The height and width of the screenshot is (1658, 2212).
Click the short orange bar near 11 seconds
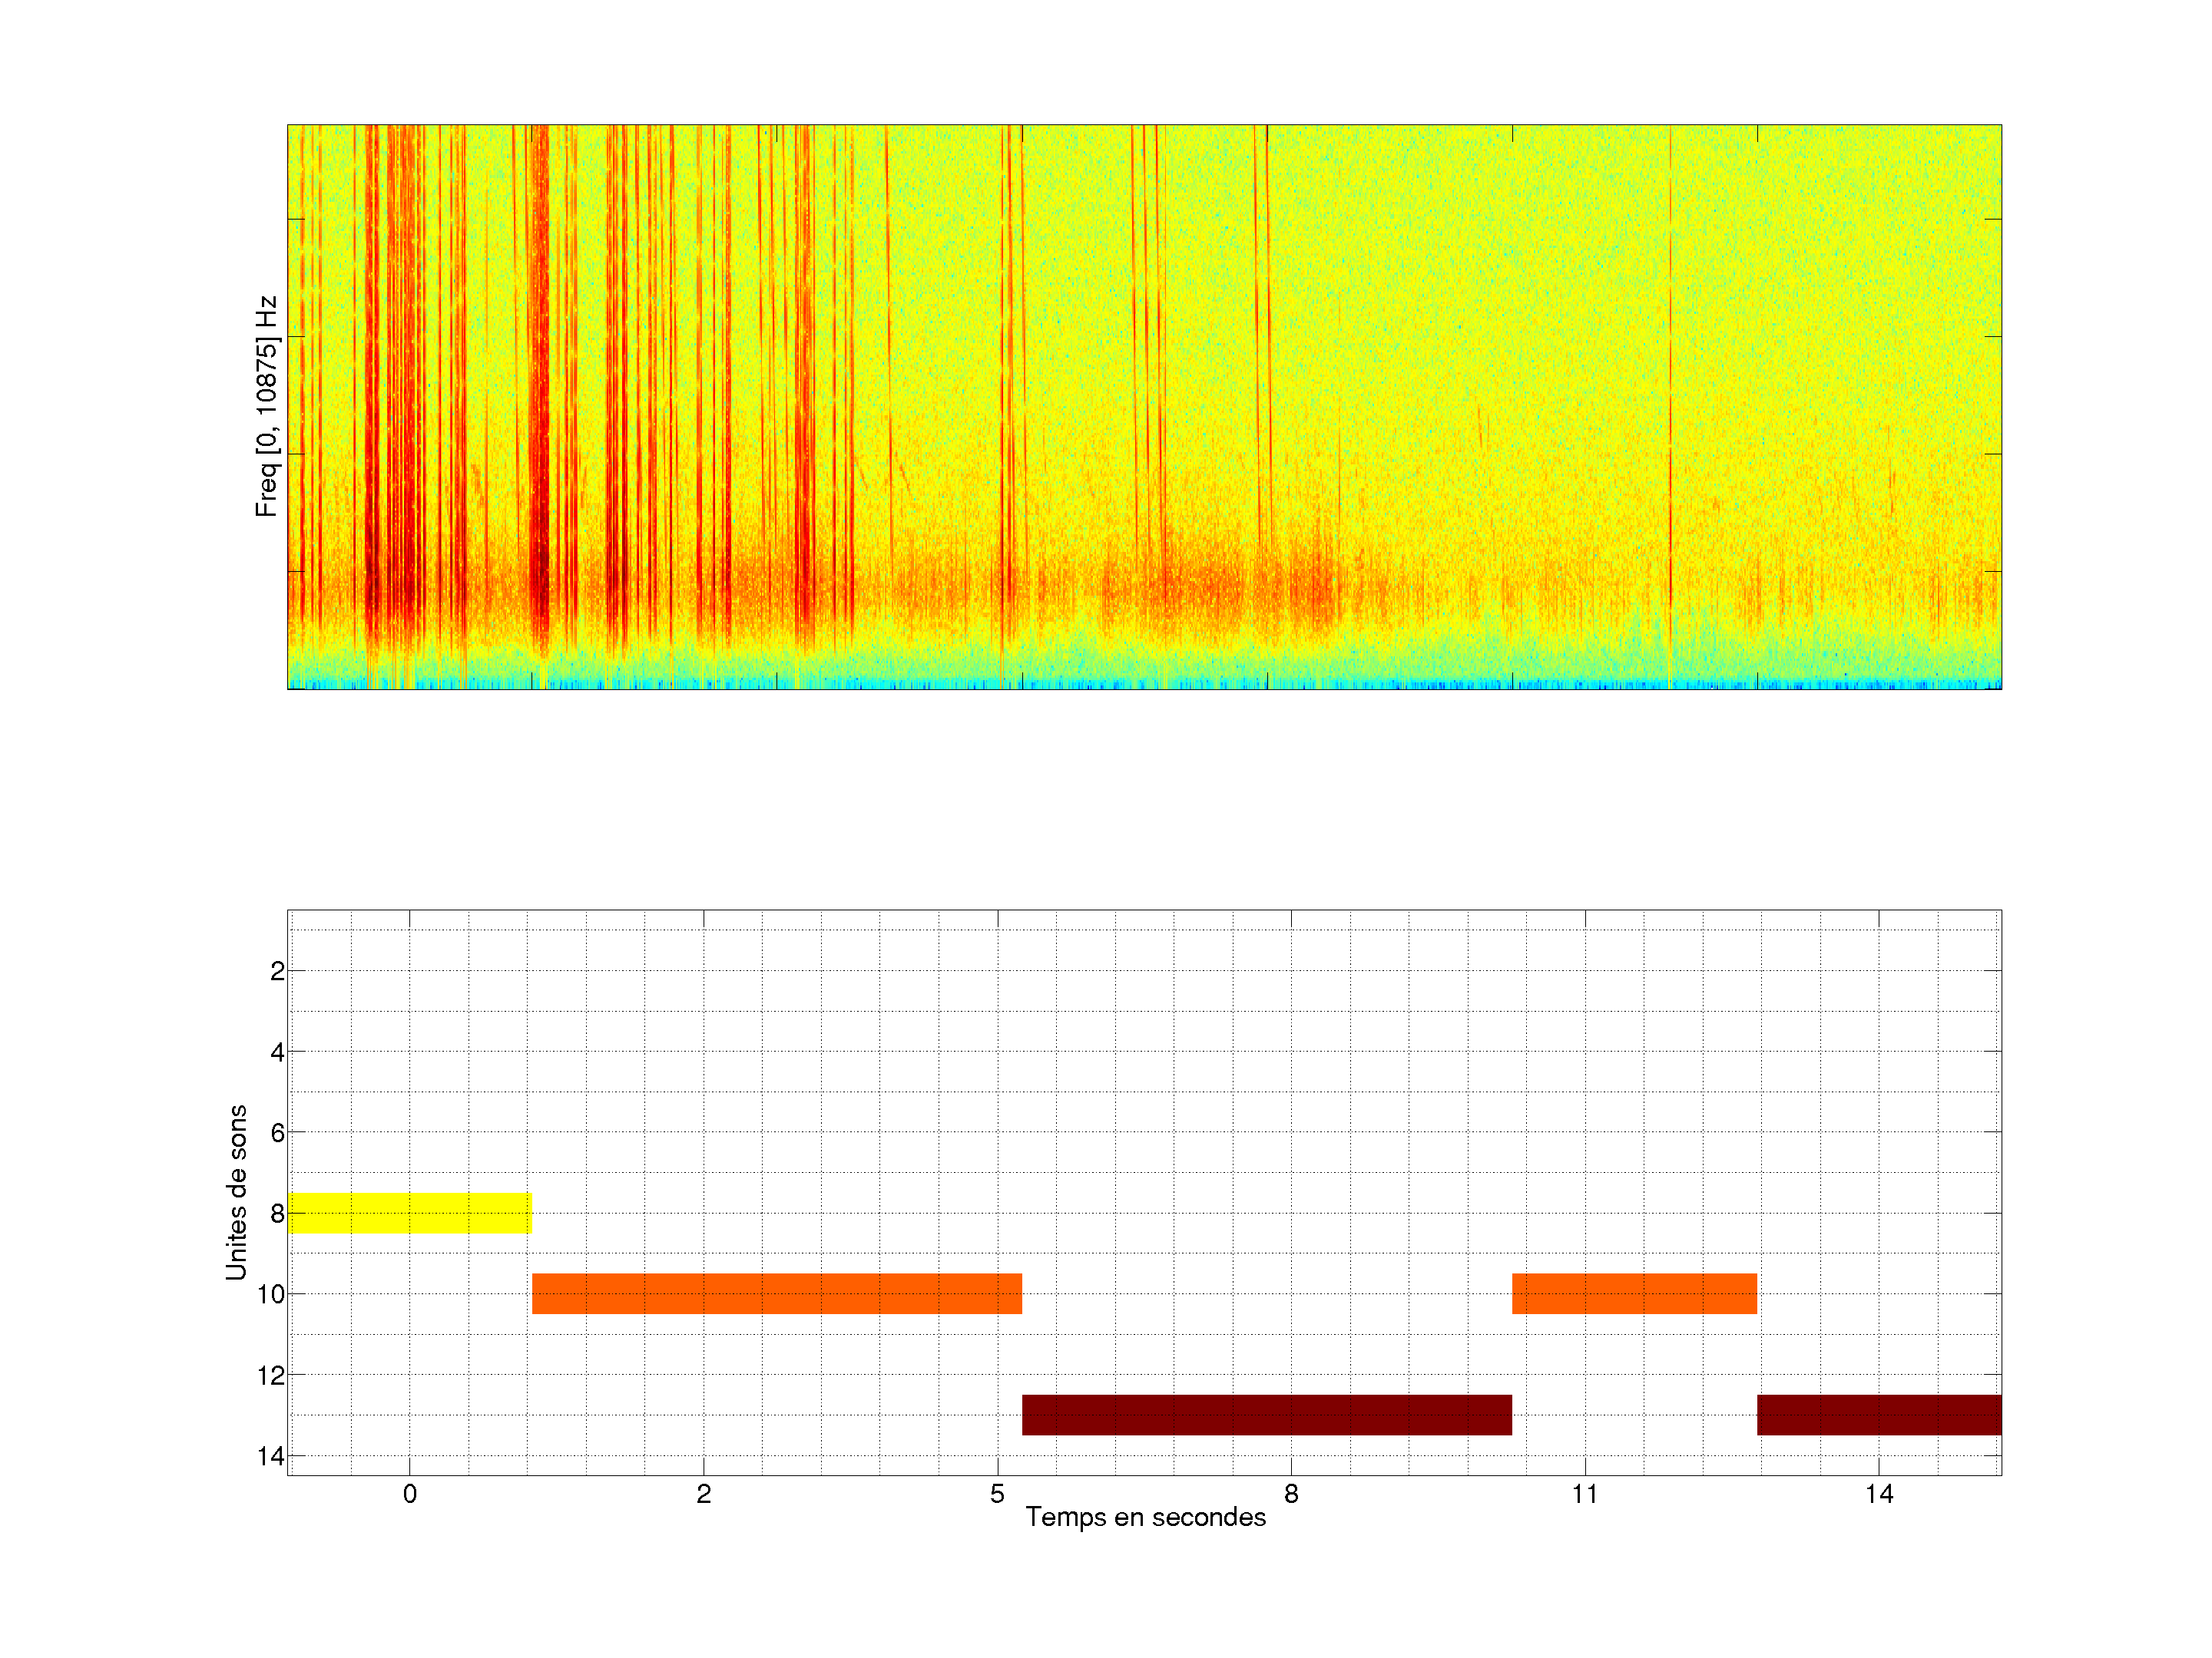pyautogui.click(x=1634, y=1293)
